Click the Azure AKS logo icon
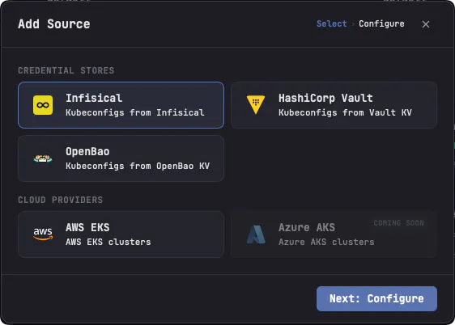The height and width of the screenshot is (325, 455). coord(256,234)
